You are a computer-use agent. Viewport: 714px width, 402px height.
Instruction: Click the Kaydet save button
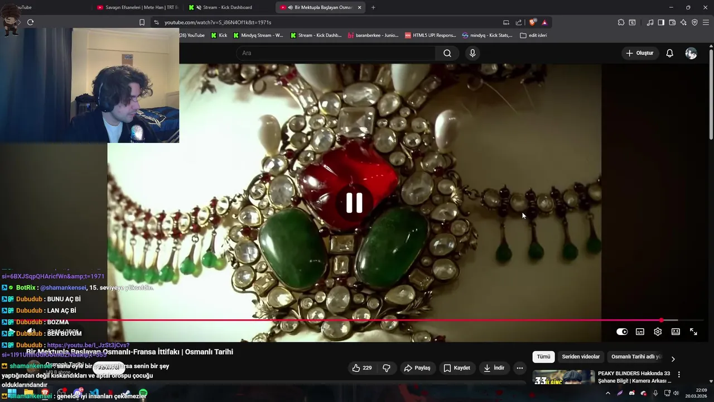coord(457,368)
